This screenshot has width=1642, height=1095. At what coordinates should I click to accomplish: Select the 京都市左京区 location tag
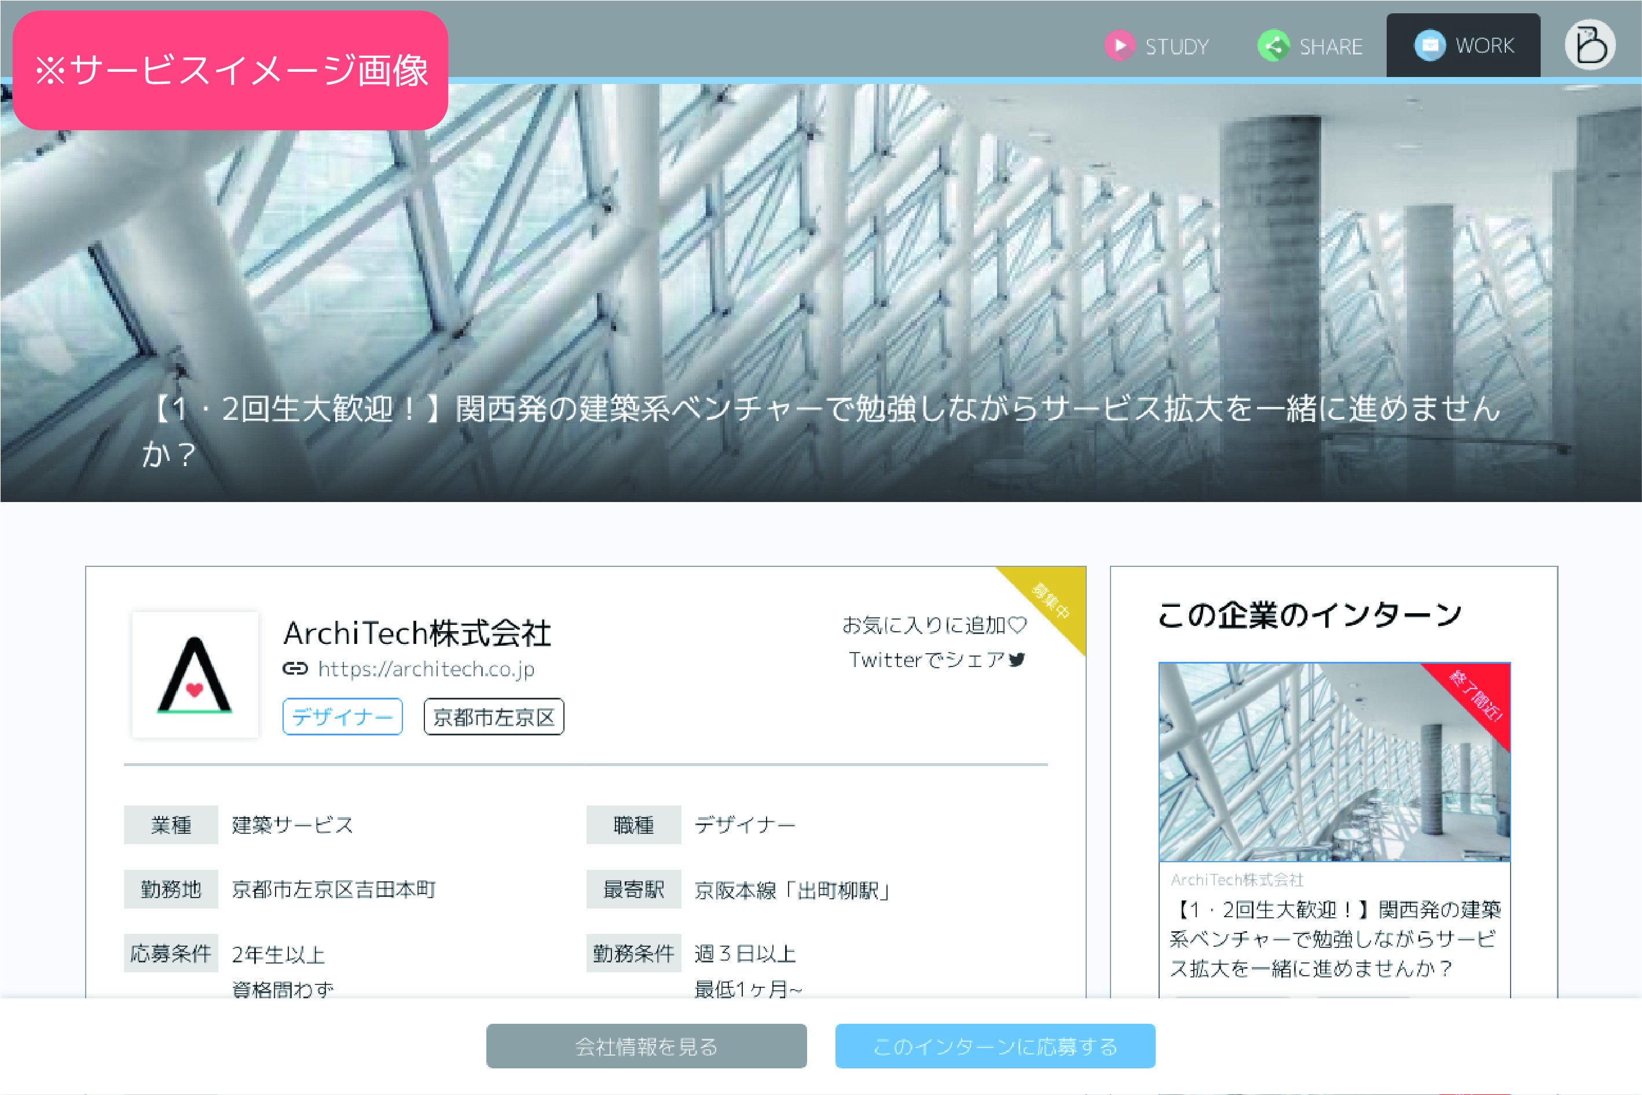coord(493,716)
